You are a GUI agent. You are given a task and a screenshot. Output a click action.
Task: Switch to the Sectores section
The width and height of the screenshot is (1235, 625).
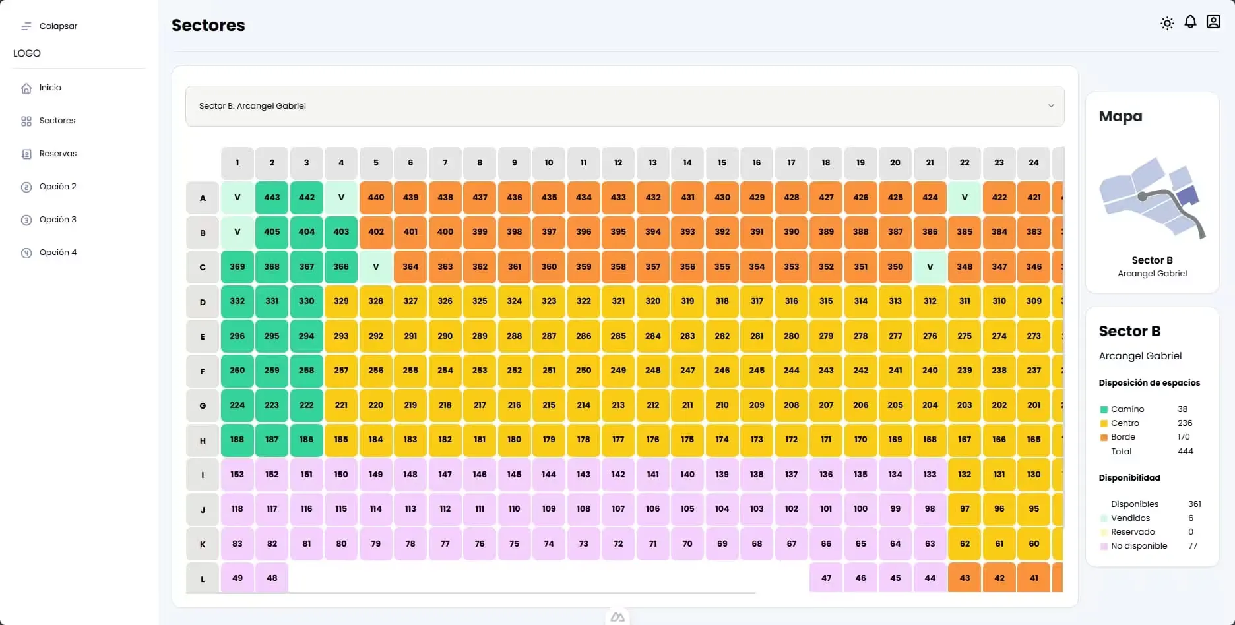tap(57, 121)
